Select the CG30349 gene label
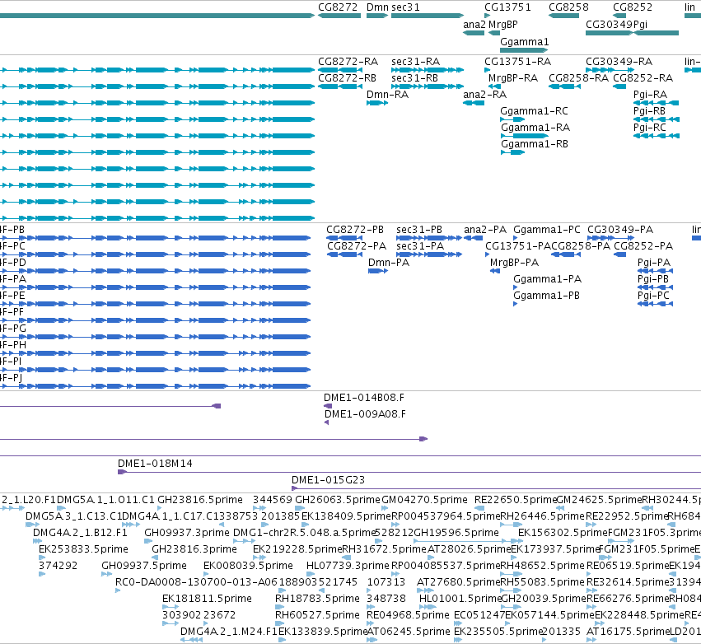Image resolution: width=701 pixels, height=644 pixels. click(610, 25)
